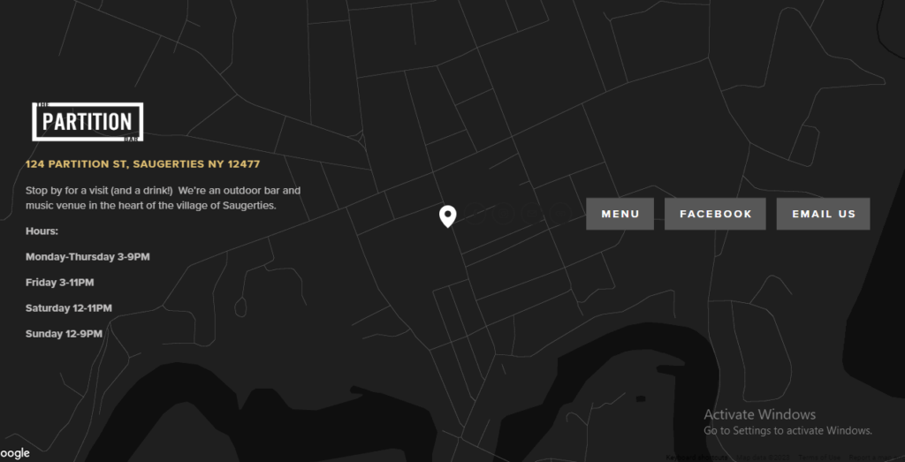Click the 124 Partition St address heading
The width and height of the screenshot is (905, 462).
(x=142, y=164)
